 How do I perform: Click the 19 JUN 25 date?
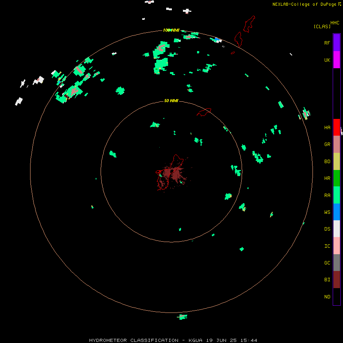click(221, 340)
